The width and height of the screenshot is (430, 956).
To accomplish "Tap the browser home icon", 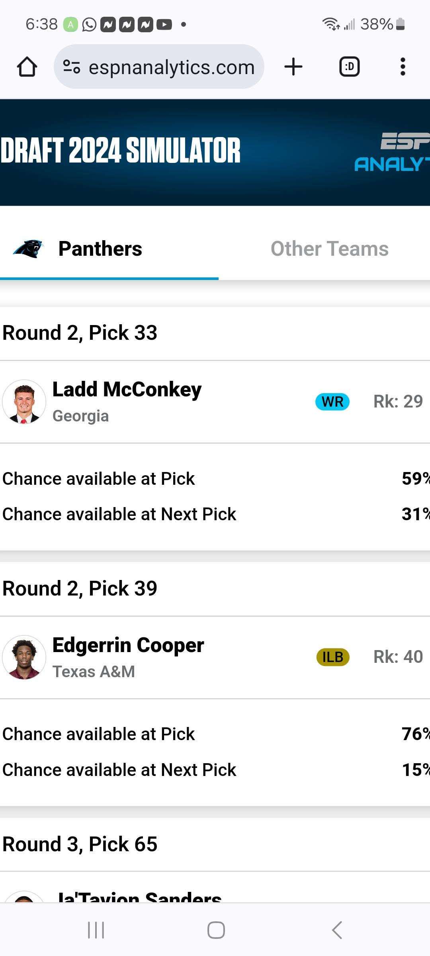I will [27, 67].
